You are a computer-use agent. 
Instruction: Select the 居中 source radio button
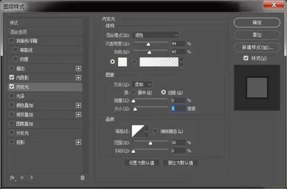pos(133,92)
